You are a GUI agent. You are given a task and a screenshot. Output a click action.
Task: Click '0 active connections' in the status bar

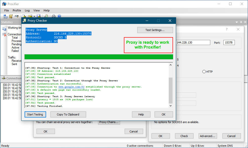point(140,146)
